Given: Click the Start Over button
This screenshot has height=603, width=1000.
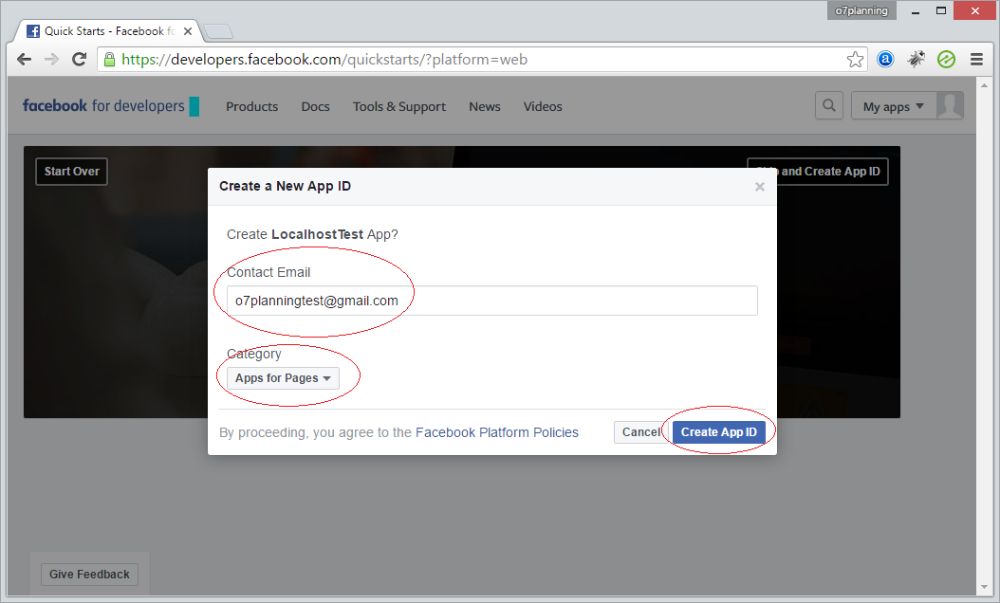Looking at the screenshot, I should (71, 172).
